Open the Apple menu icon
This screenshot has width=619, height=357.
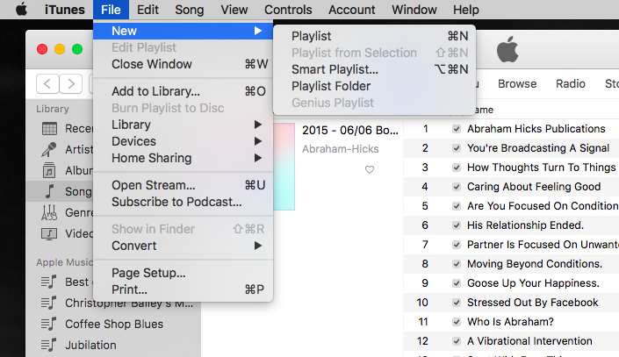(21, 9)
